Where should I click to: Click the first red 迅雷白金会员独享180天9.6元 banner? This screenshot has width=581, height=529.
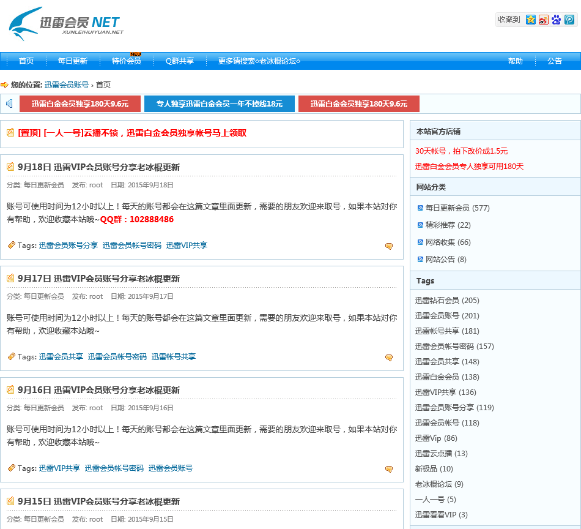[80, 104]
